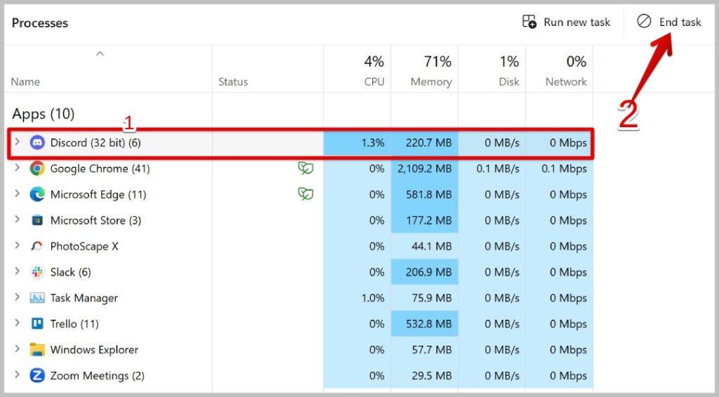Select the Slack (6) row

click(x=299, y=272)
